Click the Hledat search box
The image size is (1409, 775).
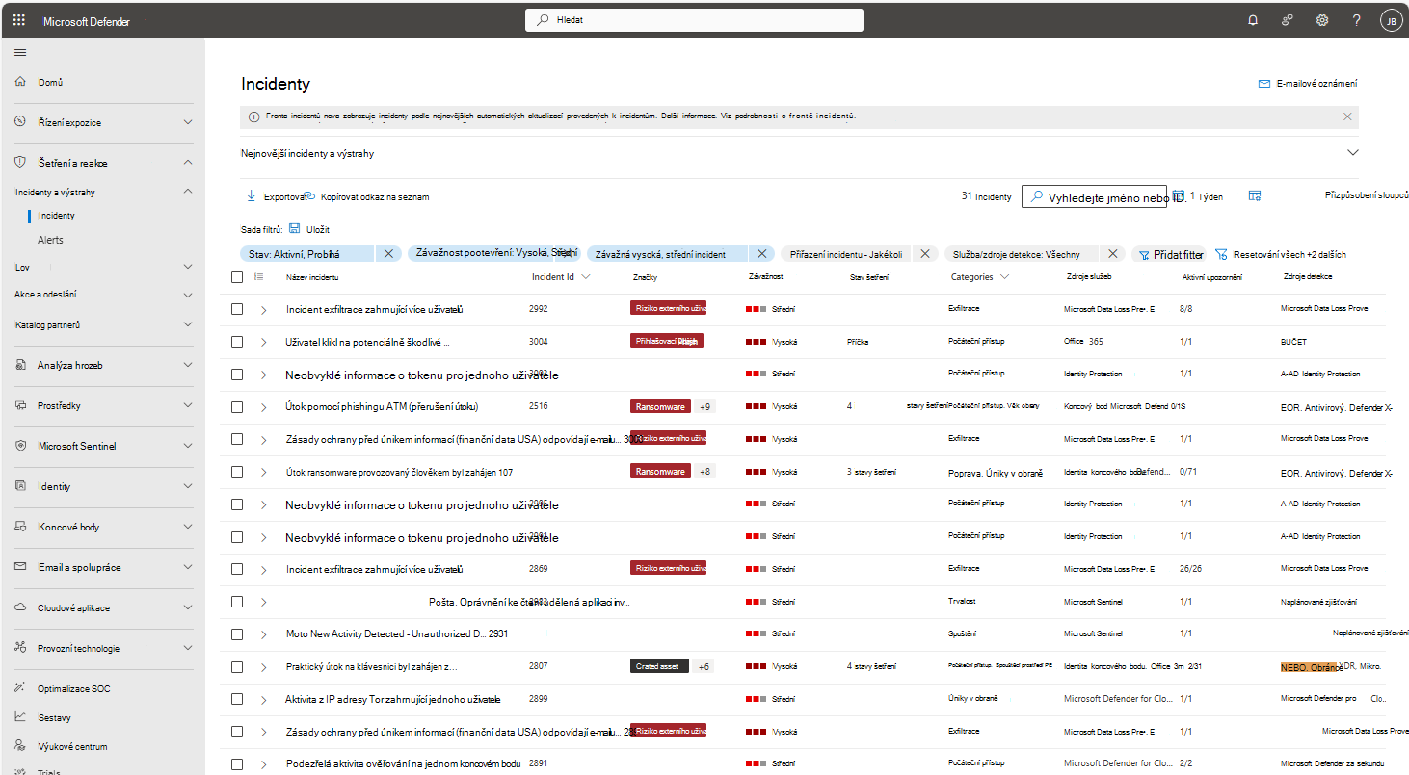tap(694, 19)
